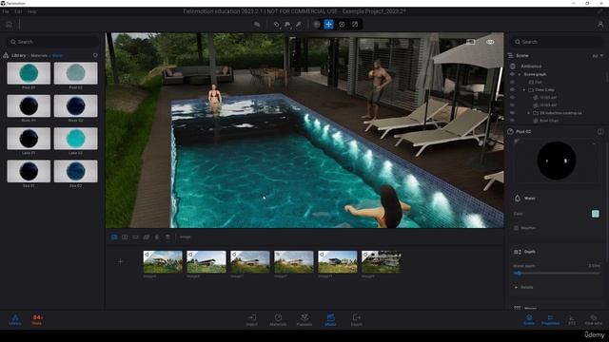This screenshot has width=609, height=342.
Task: Click the viewport camera icon beside the eye
Action: tap(471, 42)
